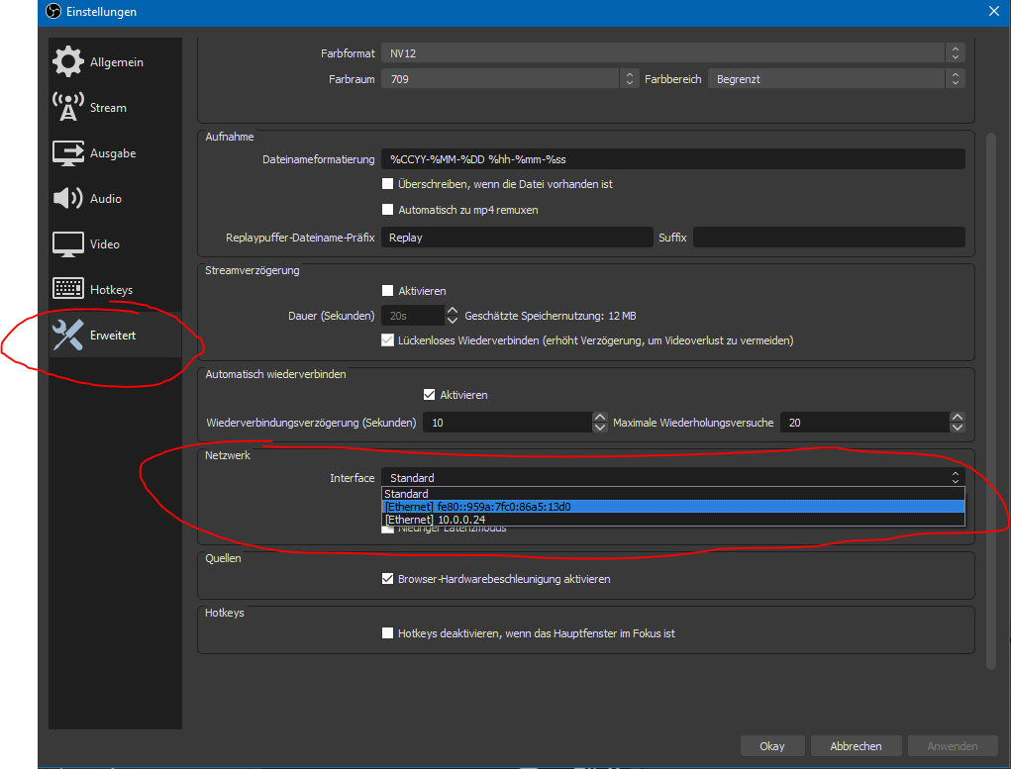
Task: Increase Maximale Wiederholungsversuche value
Action: click(958, 417)
